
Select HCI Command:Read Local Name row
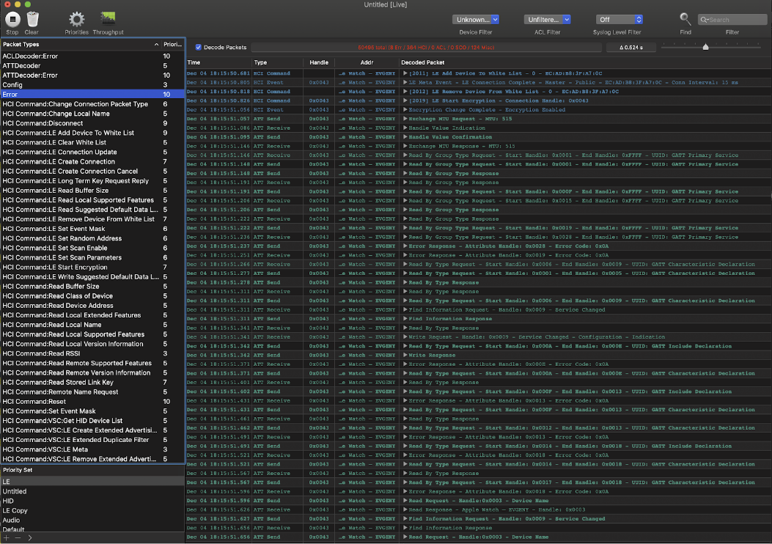tap(92, 325)
